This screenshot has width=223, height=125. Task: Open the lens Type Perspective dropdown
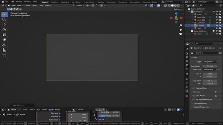tap(210, 62)
